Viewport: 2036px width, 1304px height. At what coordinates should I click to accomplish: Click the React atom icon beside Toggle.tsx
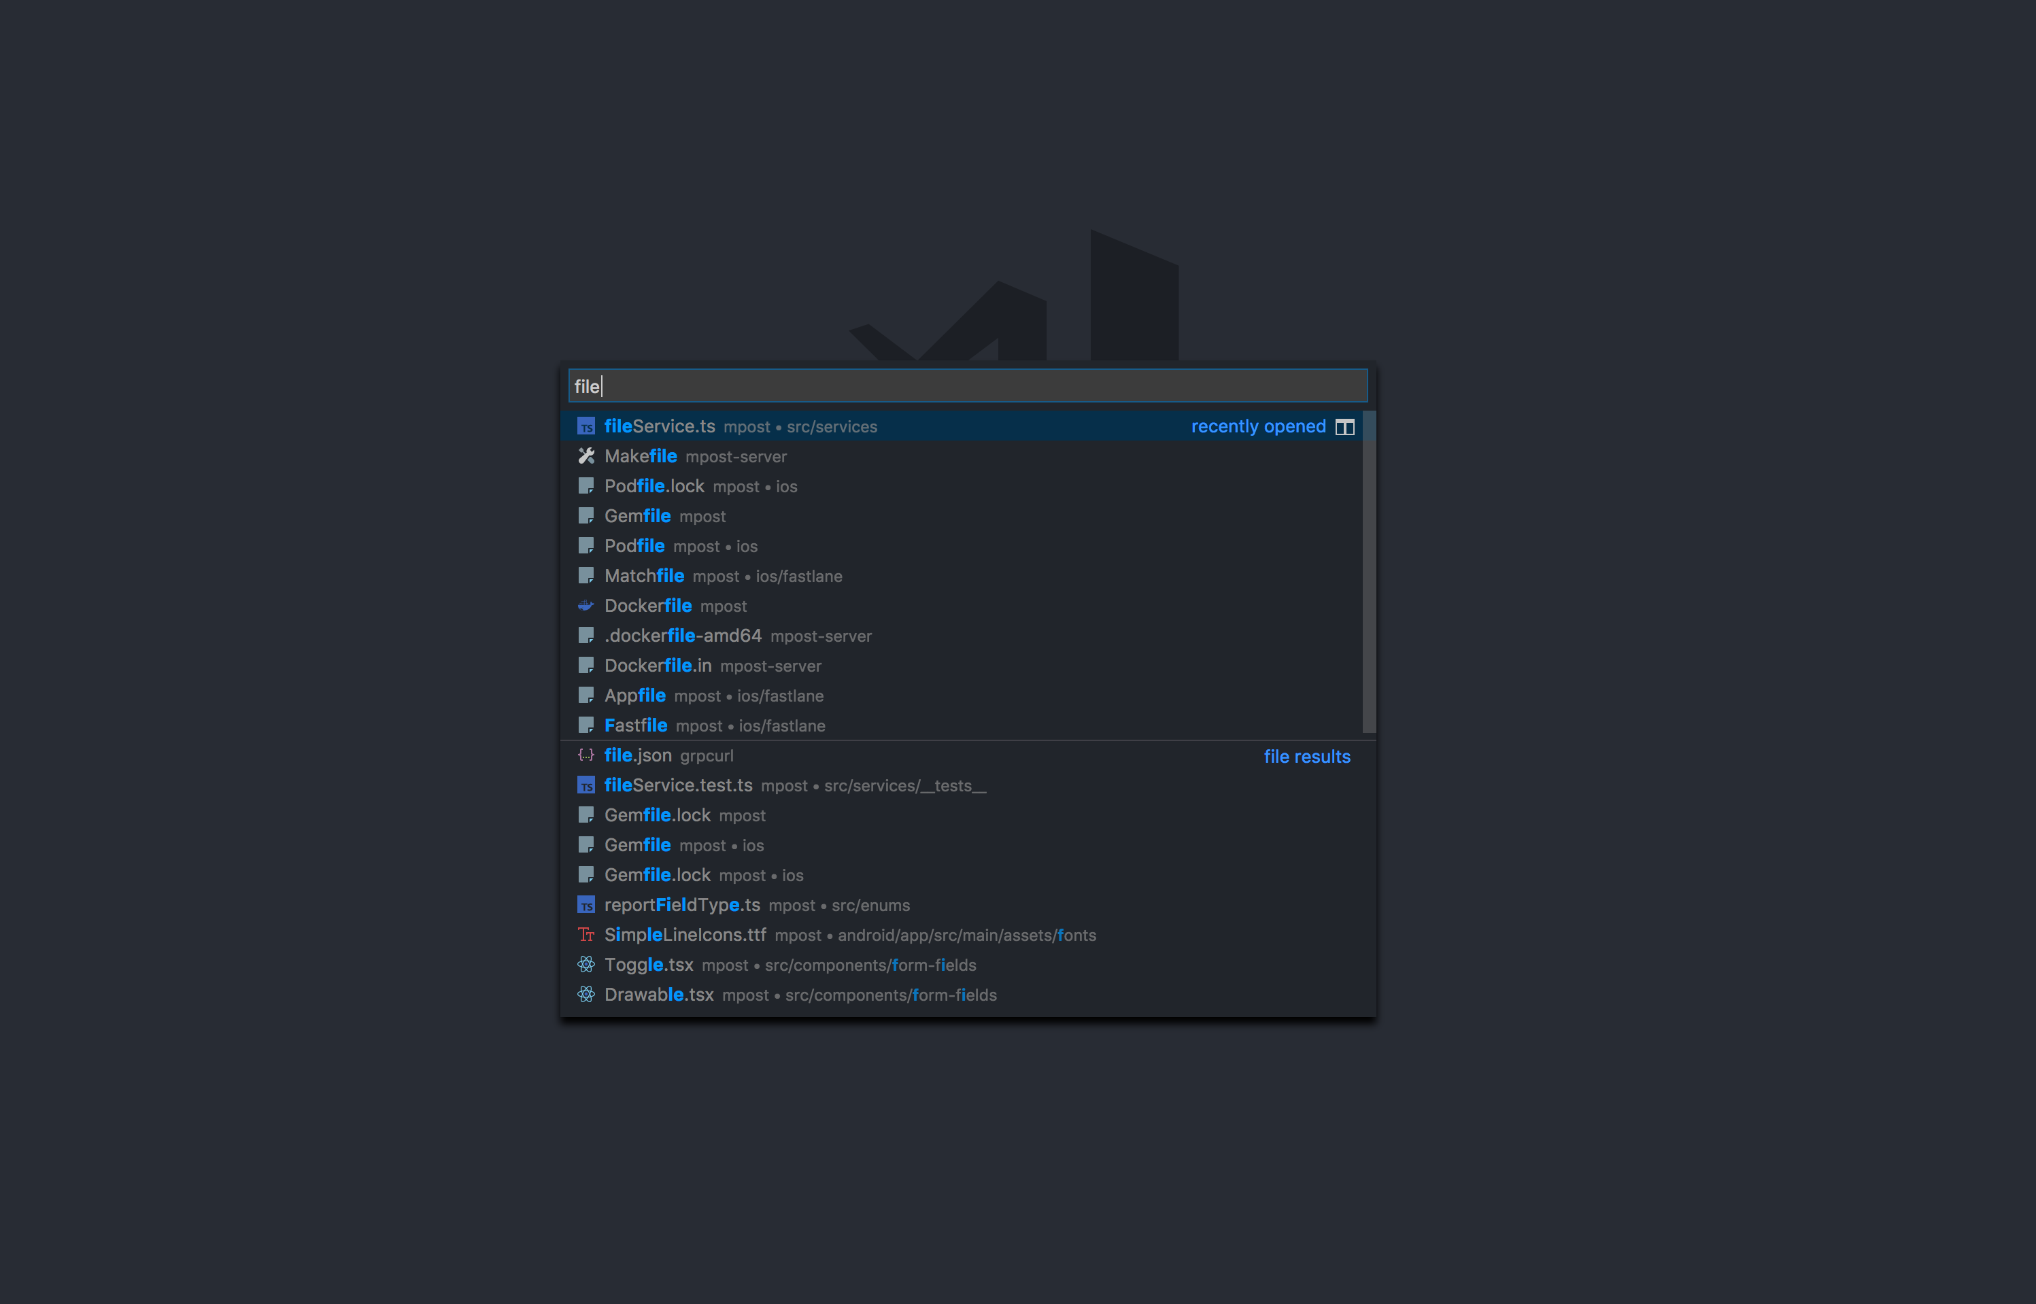[x=586, y=965]
